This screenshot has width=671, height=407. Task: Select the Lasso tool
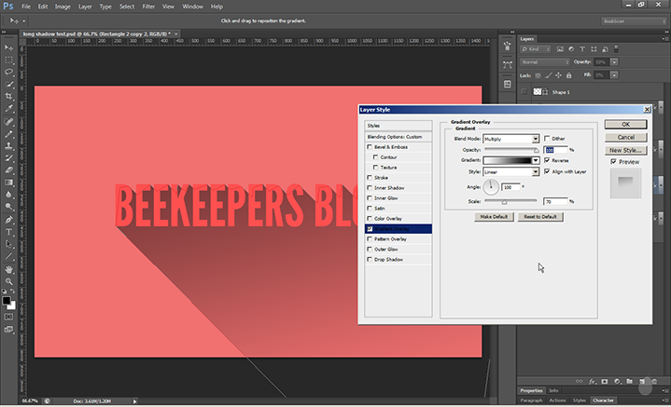click(9, 72)
